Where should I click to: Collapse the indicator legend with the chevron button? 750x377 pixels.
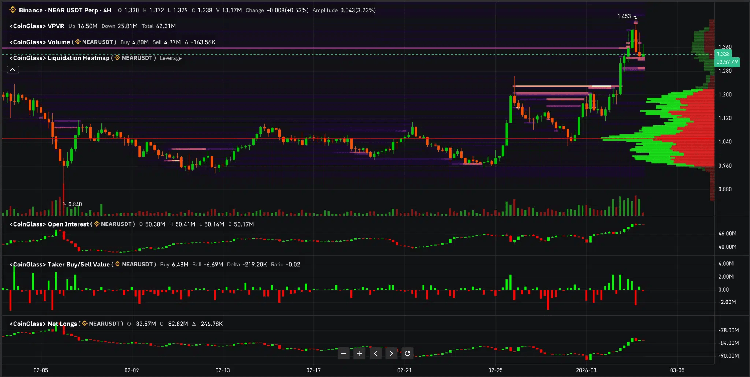(x=13, y=70)
